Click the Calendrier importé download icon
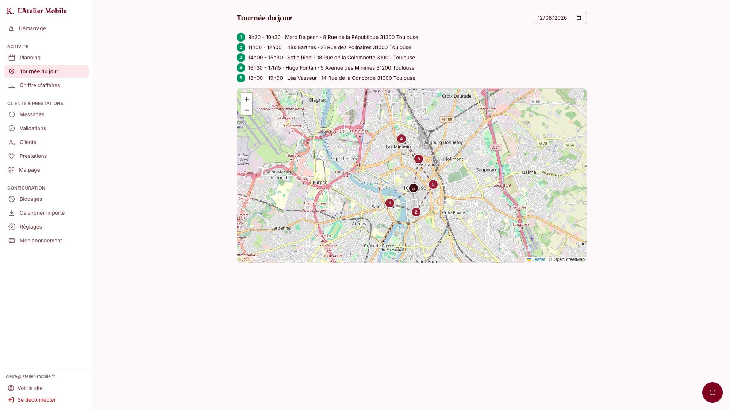This screenshot has width=730, height=410. [x=12, y=213]
